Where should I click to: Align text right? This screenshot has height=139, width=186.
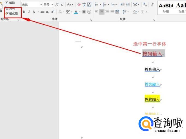pyautogui.click(x=107, y=12)
